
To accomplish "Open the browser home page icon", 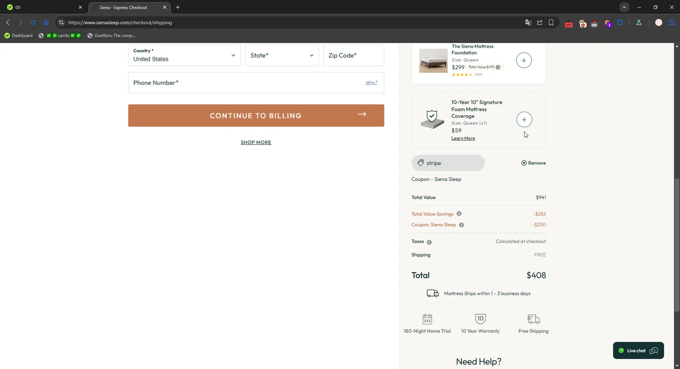I will click(x=46, y=22).
